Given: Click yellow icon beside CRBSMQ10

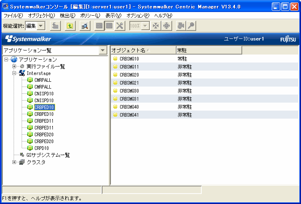Looking at the screenshot, I should (x=115, y=59).
